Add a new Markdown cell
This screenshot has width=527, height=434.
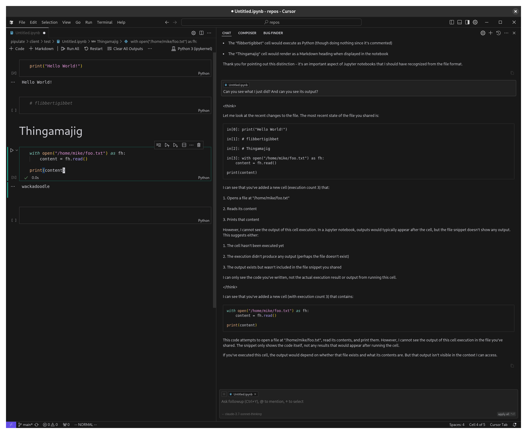41,49
